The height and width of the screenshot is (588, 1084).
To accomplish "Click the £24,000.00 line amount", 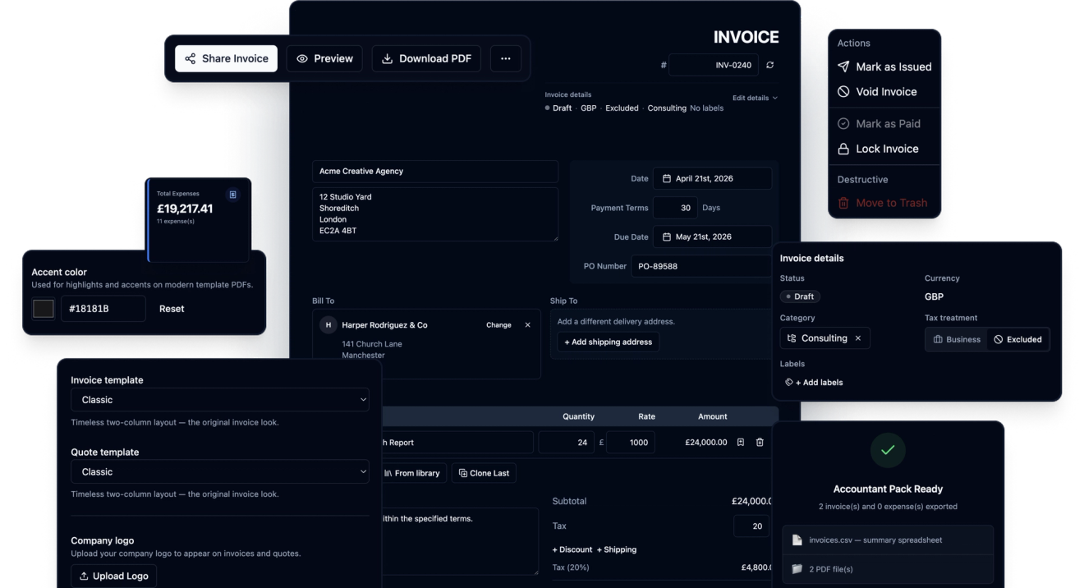I will pos(706,442).
